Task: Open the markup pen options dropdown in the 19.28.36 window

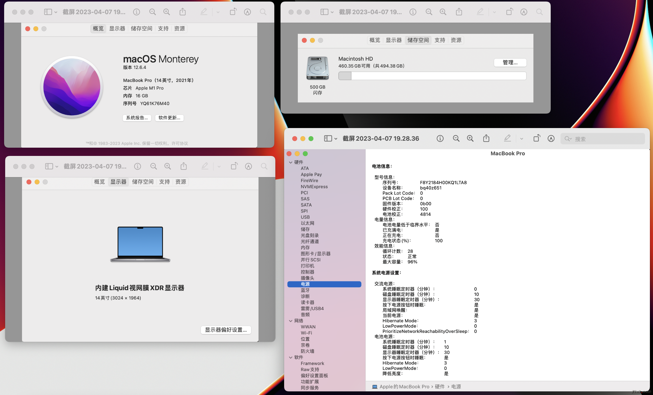Action: [x=522, y=139]
